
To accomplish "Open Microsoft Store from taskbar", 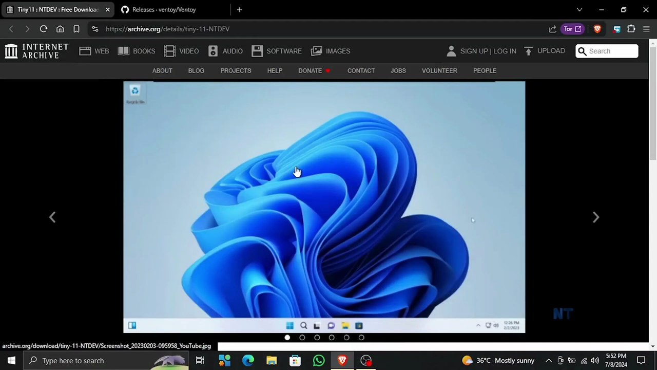I will tap(295, 360).
